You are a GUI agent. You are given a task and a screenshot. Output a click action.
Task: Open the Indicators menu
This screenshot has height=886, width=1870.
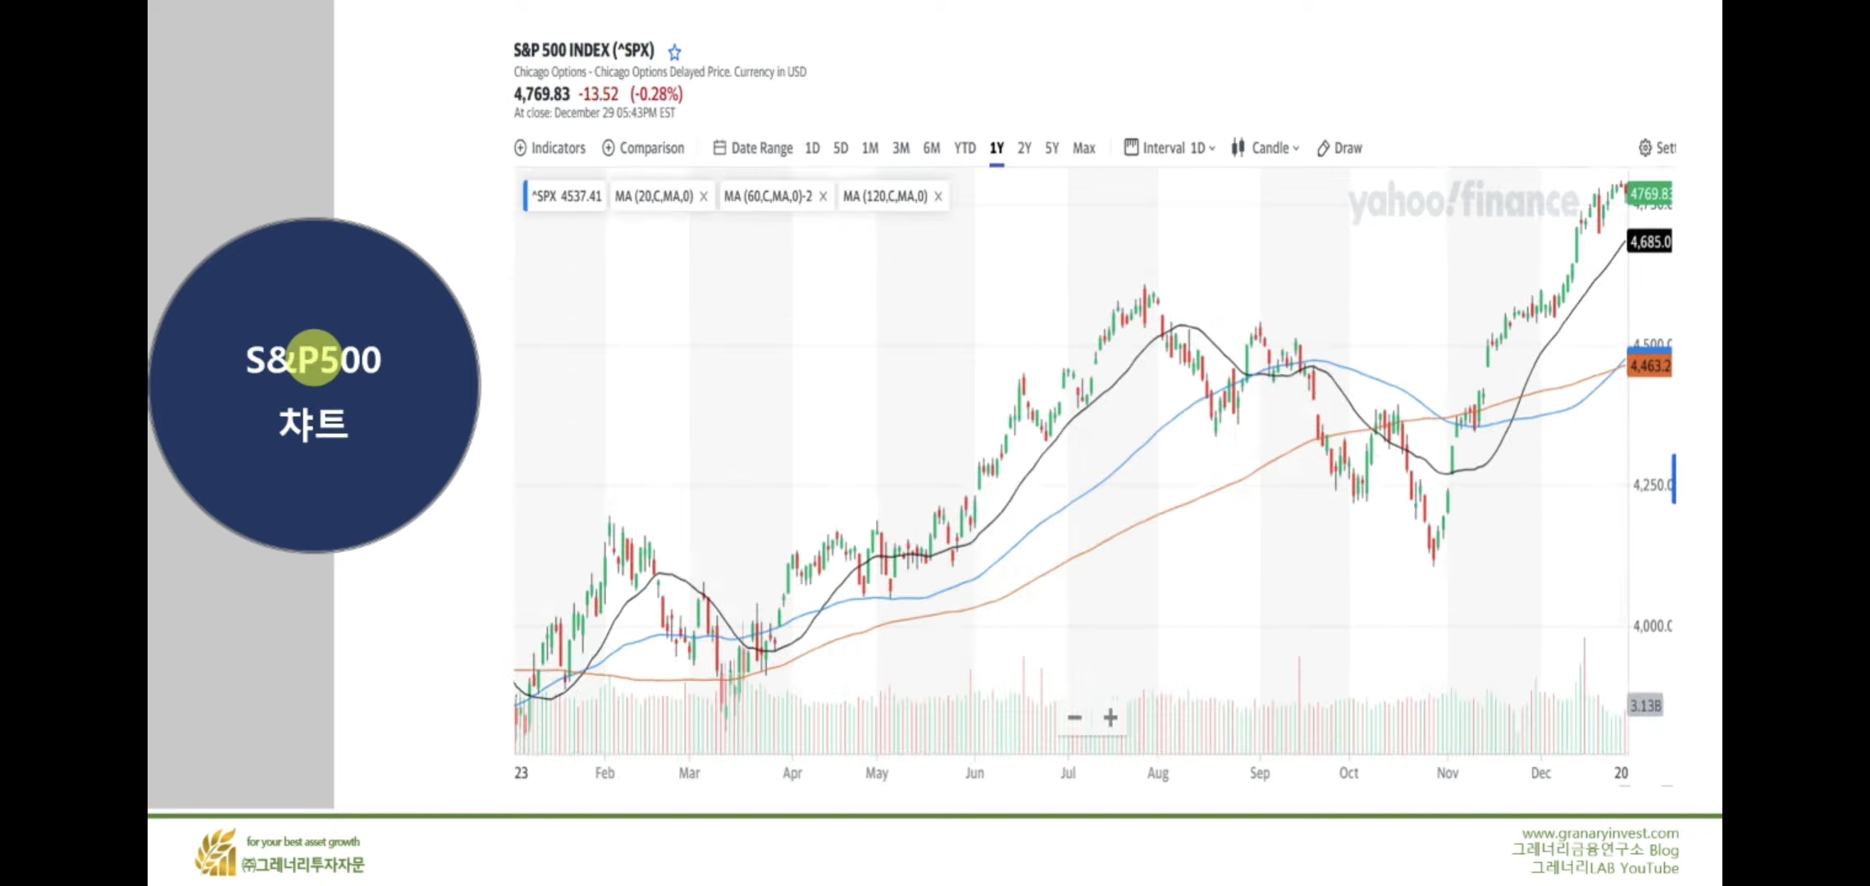tap(550, 148)
